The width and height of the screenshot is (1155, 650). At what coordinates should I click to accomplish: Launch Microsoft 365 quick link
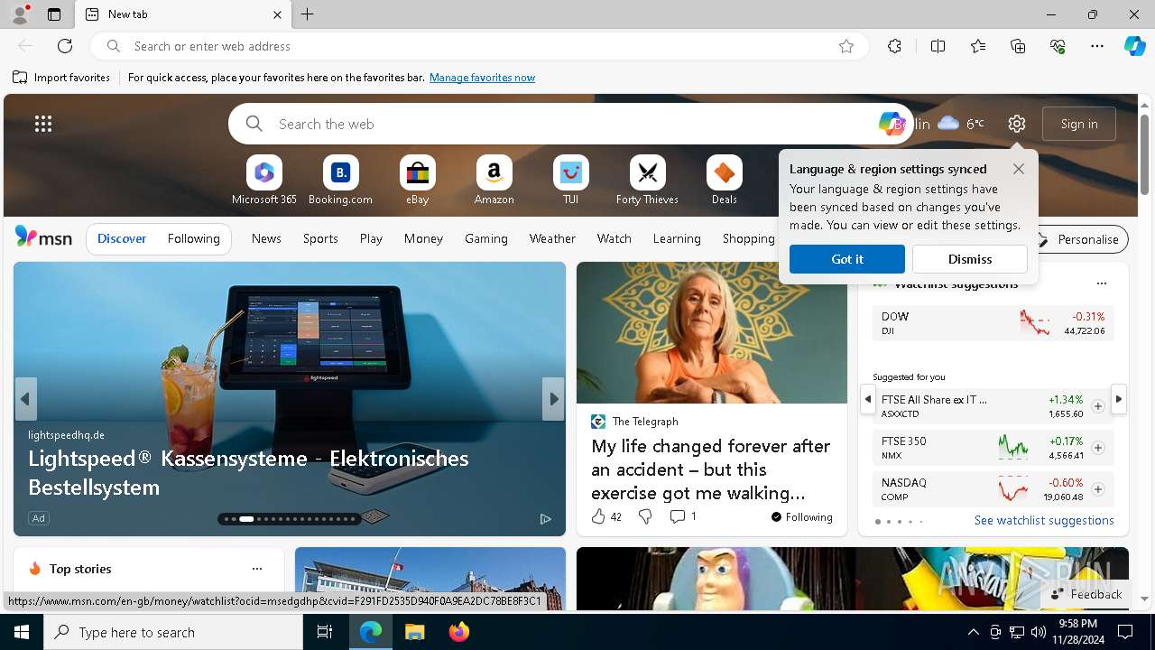264,181
